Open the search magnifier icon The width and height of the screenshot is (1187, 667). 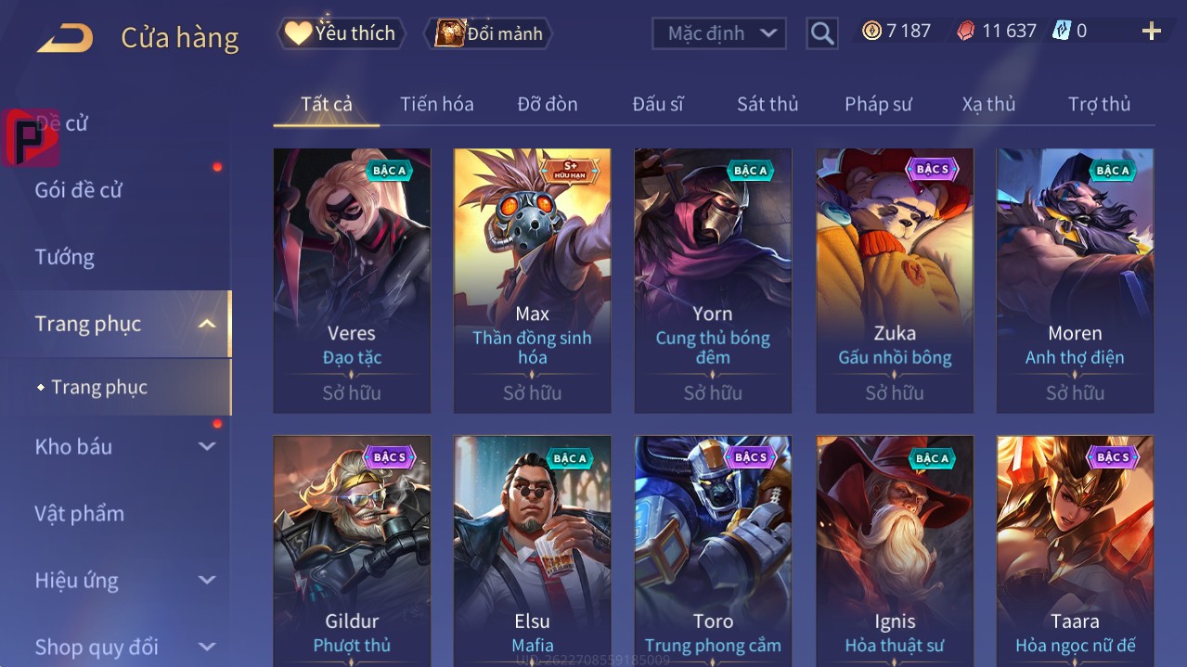821,34
